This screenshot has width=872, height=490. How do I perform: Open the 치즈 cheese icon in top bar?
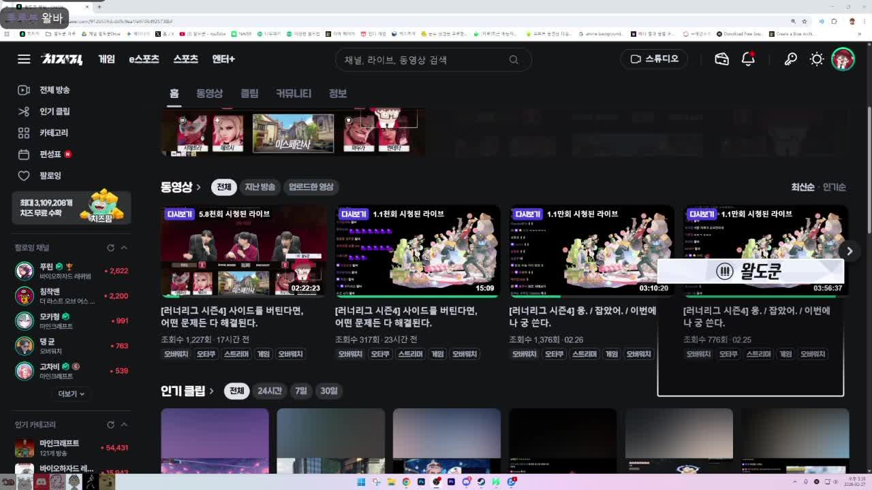pyautogui.click(x=721, y=59)
